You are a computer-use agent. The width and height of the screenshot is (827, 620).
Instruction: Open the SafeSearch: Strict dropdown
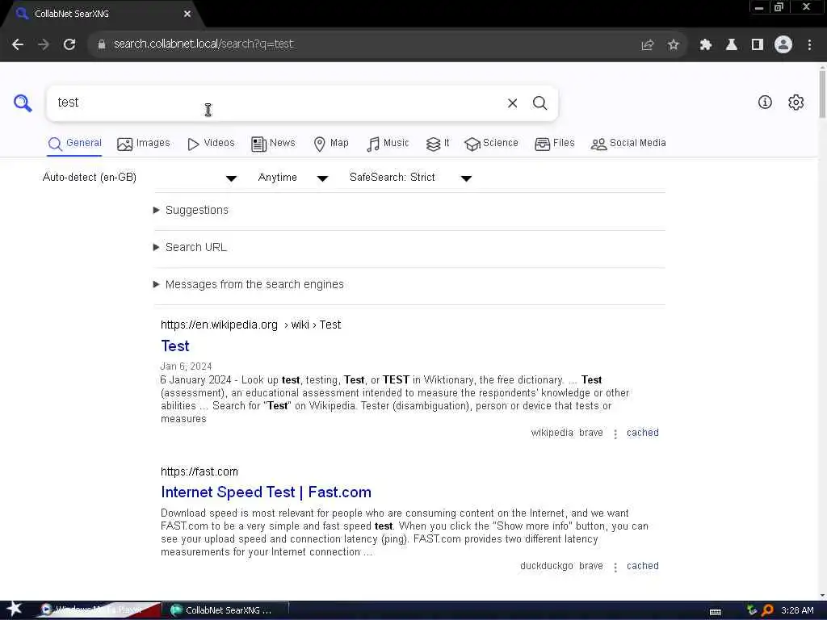click(410, 178)
